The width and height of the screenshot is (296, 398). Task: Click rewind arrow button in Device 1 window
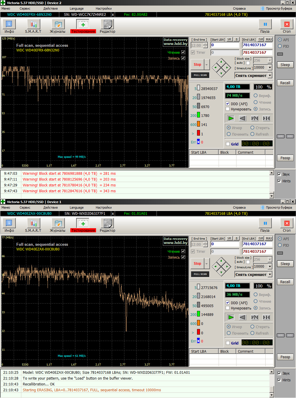click(243, 317)
